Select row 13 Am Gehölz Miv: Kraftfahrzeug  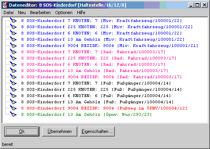(103, 39)
